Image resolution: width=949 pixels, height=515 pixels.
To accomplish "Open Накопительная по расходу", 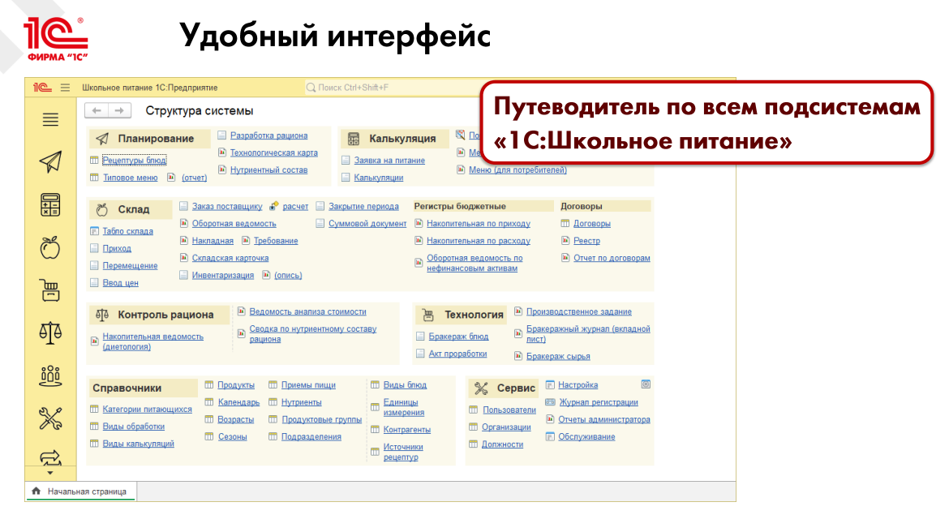I will coord(479,241).
